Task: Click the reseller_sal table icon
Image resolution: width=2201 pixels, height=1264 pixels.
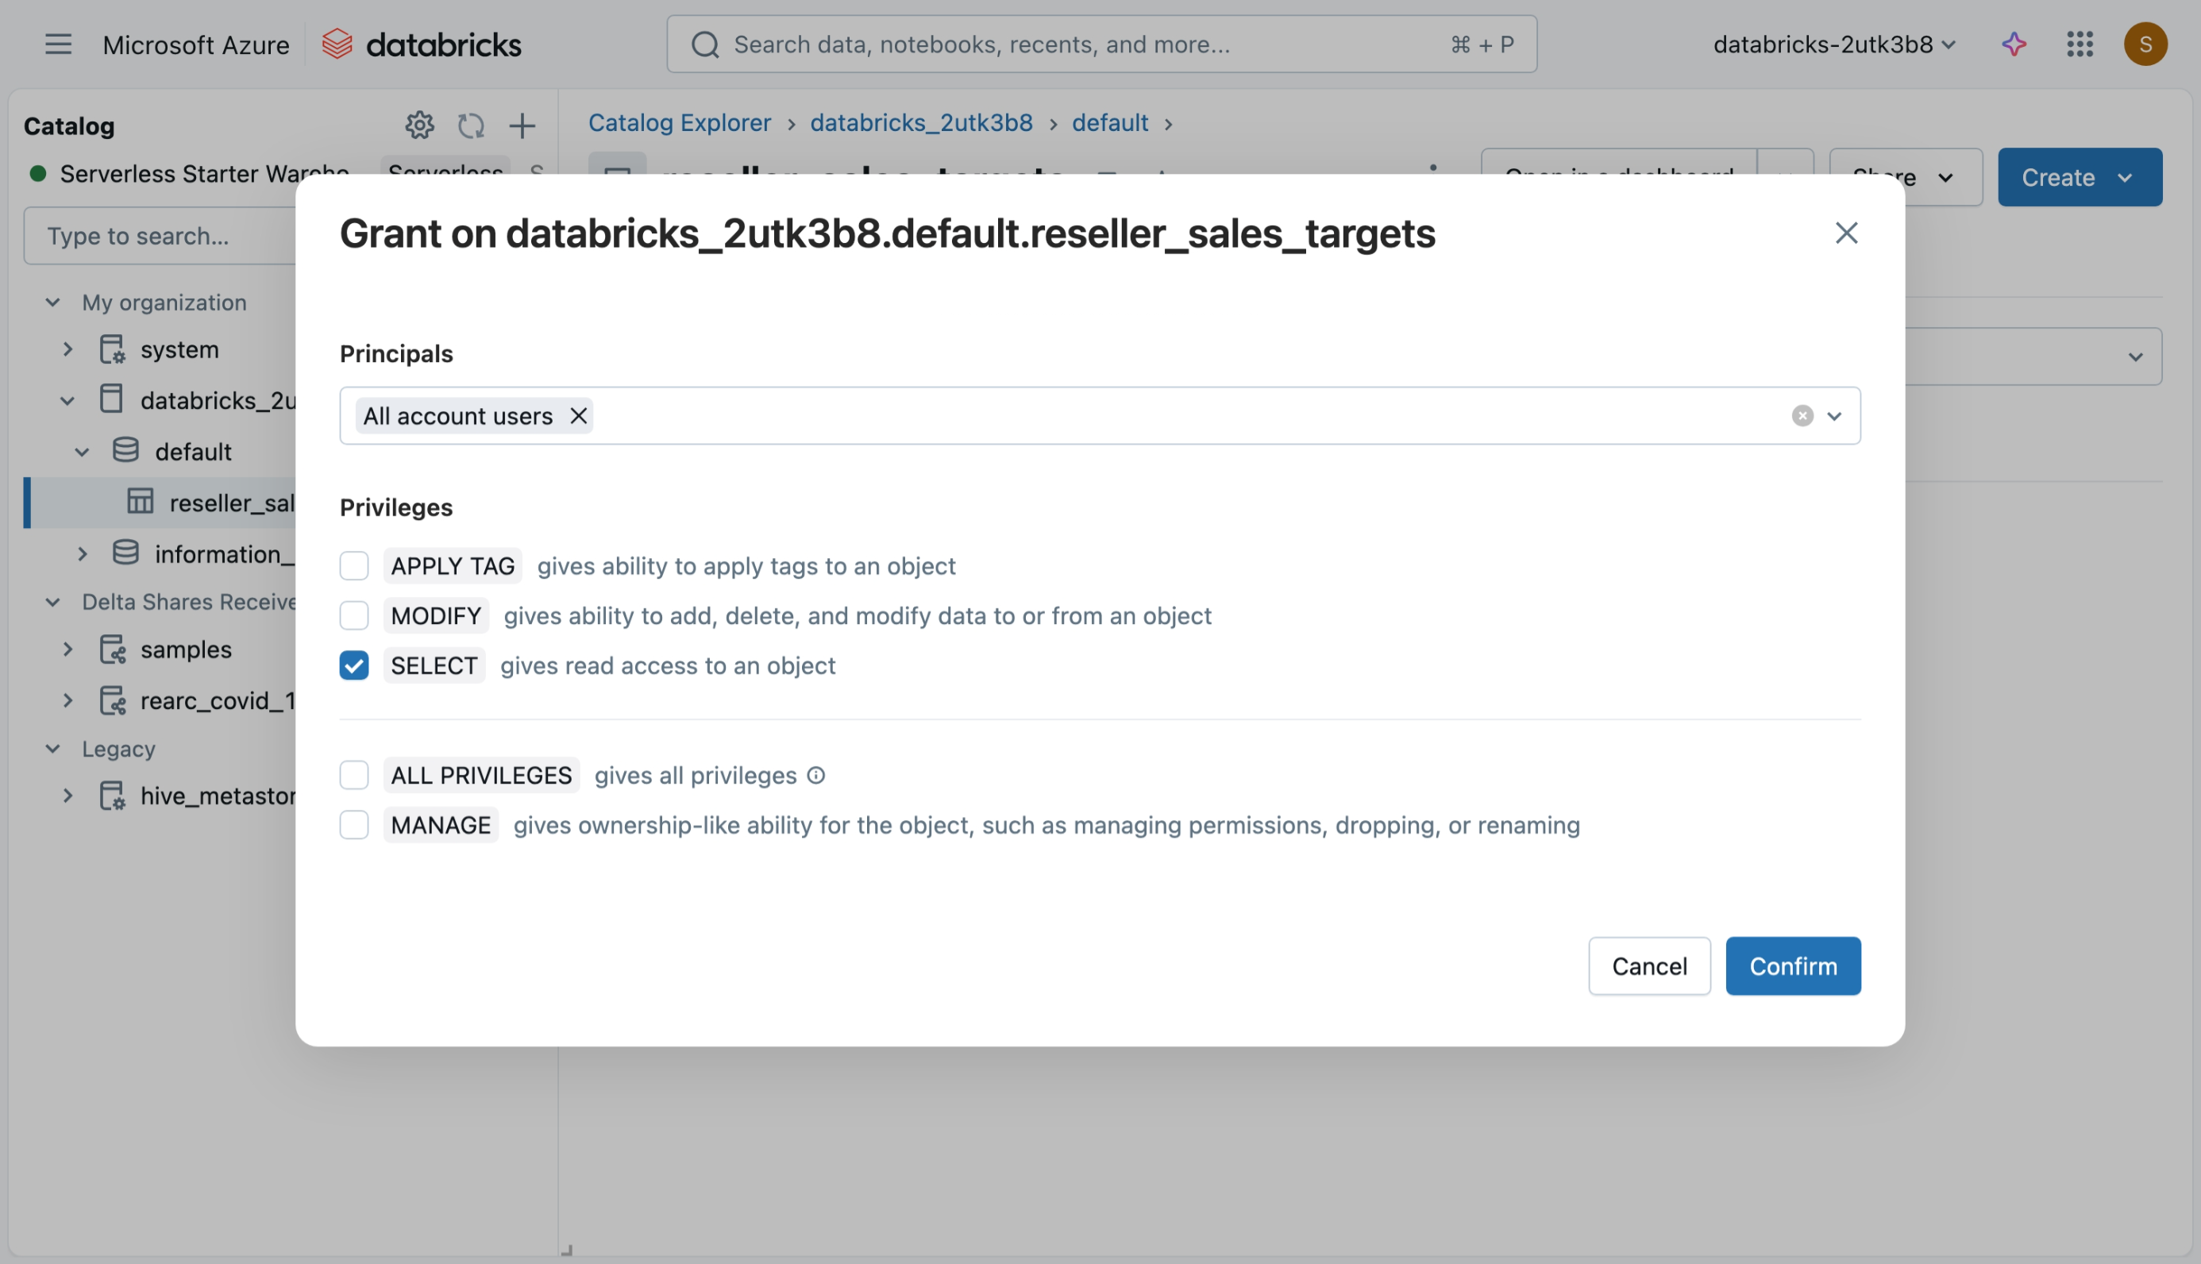Action: click(141, 502)
